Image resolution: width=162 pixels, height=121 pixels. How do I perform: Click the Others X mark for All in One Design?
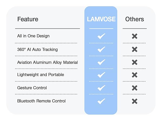point(134,36)
